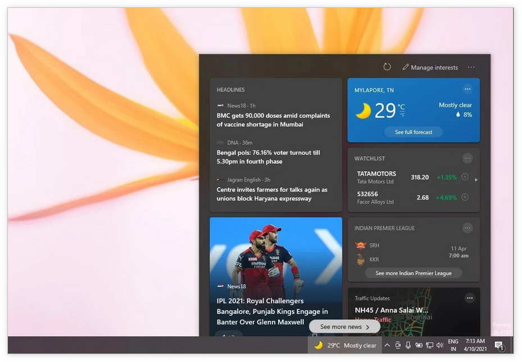The image size is (522, 362).
Task: Expand the See more news button
Action: [344, 327]
